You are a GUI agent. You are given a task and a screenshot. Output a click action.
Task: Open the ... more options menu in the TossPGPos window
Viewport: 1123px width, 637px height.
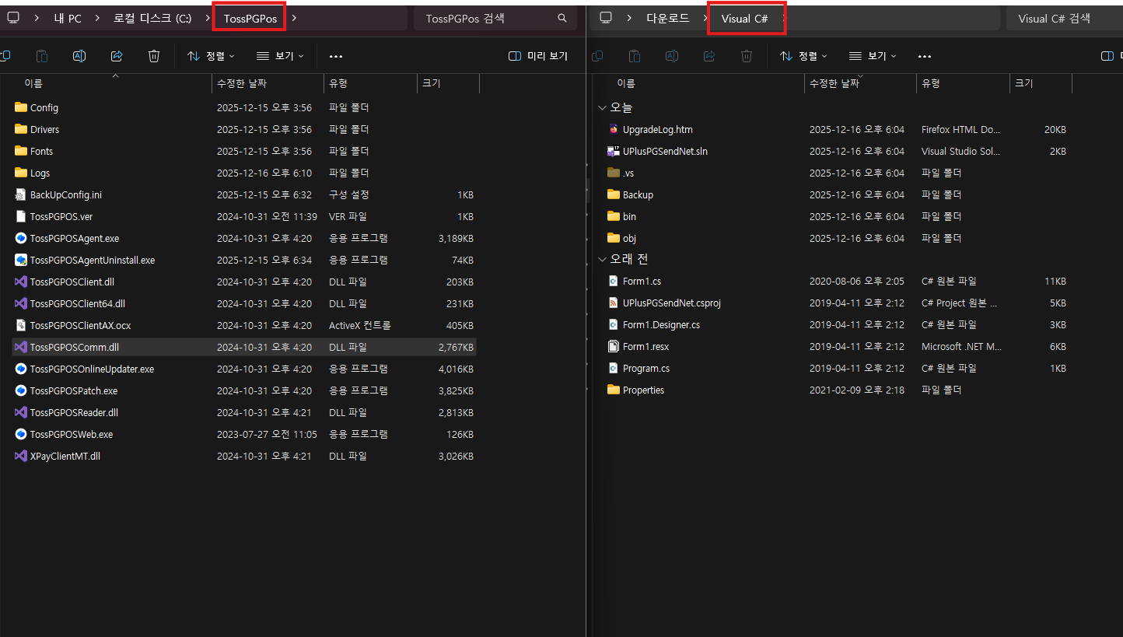coord(336,56)
